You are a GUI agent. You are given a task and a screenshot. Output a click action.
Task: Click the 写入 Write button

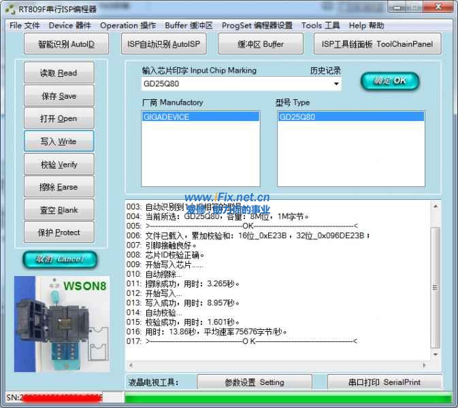coord(59,141)
